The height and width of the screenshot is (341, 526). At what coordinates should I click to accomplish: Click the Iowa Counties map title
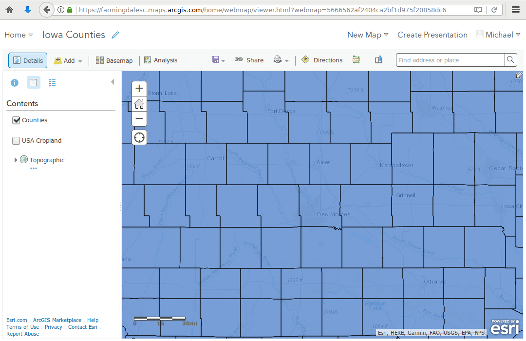coord(74,35)
